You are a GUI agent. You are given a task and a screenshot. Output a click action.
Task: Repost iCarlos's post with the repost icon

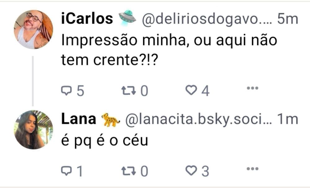coord(129,91)
